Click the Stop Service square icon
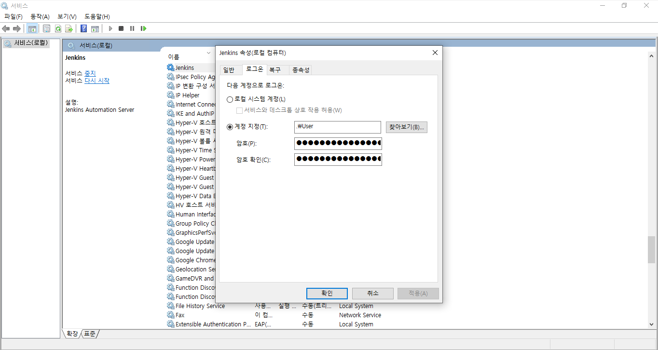 pos(121,28)
